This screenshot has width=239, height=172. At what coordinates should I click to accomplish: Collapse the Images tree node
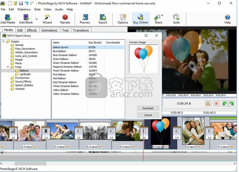(x=3, y=41)
